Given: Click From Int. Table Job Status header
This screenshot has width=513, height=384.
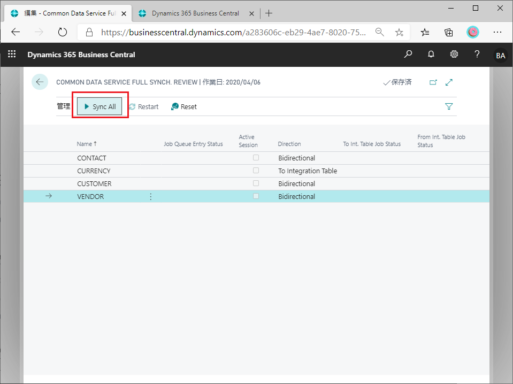Looking at the screenshot, I should pyautogui.click(x=441, y=141).
